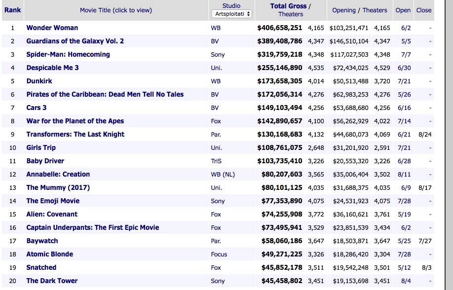Select opening gross $31,201,920 for Girls Trip
The image size is (453, 290).
(x=351, y=147)
